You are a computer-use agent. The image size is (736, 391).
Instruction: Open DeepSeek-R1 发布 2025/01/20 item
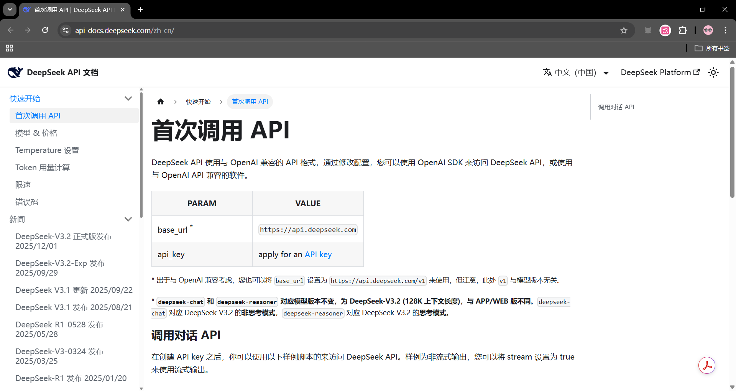point(74,378)
